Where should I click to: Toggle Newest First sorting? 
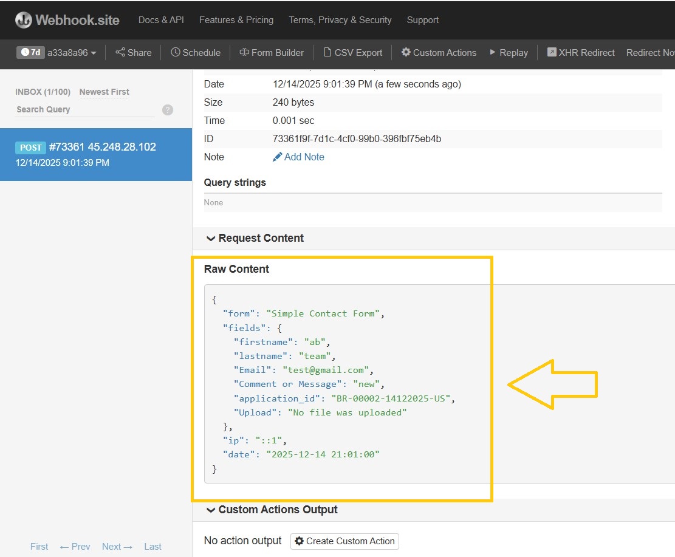pos(104,92)
